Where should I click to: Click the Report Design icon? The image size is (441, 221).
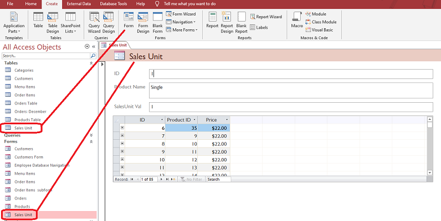coord(227,20)
